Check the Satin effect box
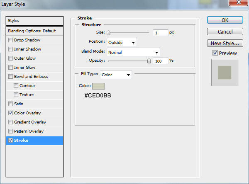Screen dimensions: 249x184 click(x=10, y=104)
